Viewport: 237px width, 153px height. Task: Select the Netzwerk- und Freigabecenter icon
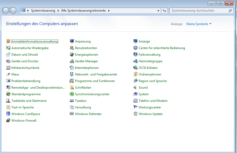tap(72, 74)
